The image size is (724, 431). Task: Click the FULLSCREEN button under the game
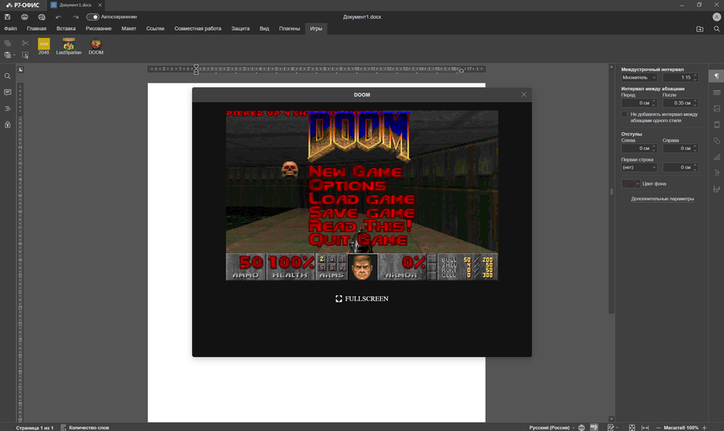pyautogui.click(x=362, y=299)
